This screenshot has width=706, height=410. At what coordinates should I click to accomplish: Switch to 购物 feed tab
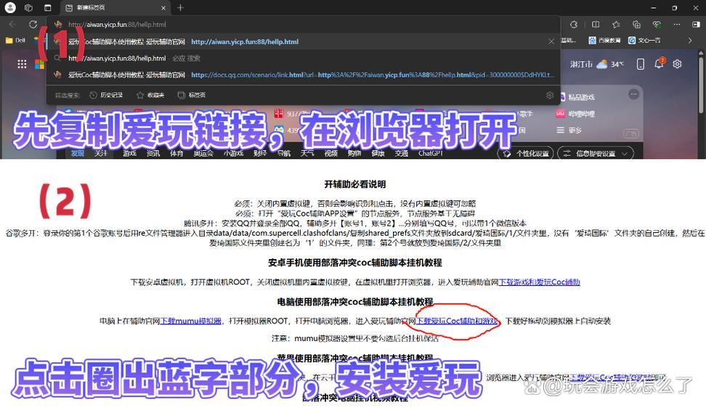(x=354, y=153)
